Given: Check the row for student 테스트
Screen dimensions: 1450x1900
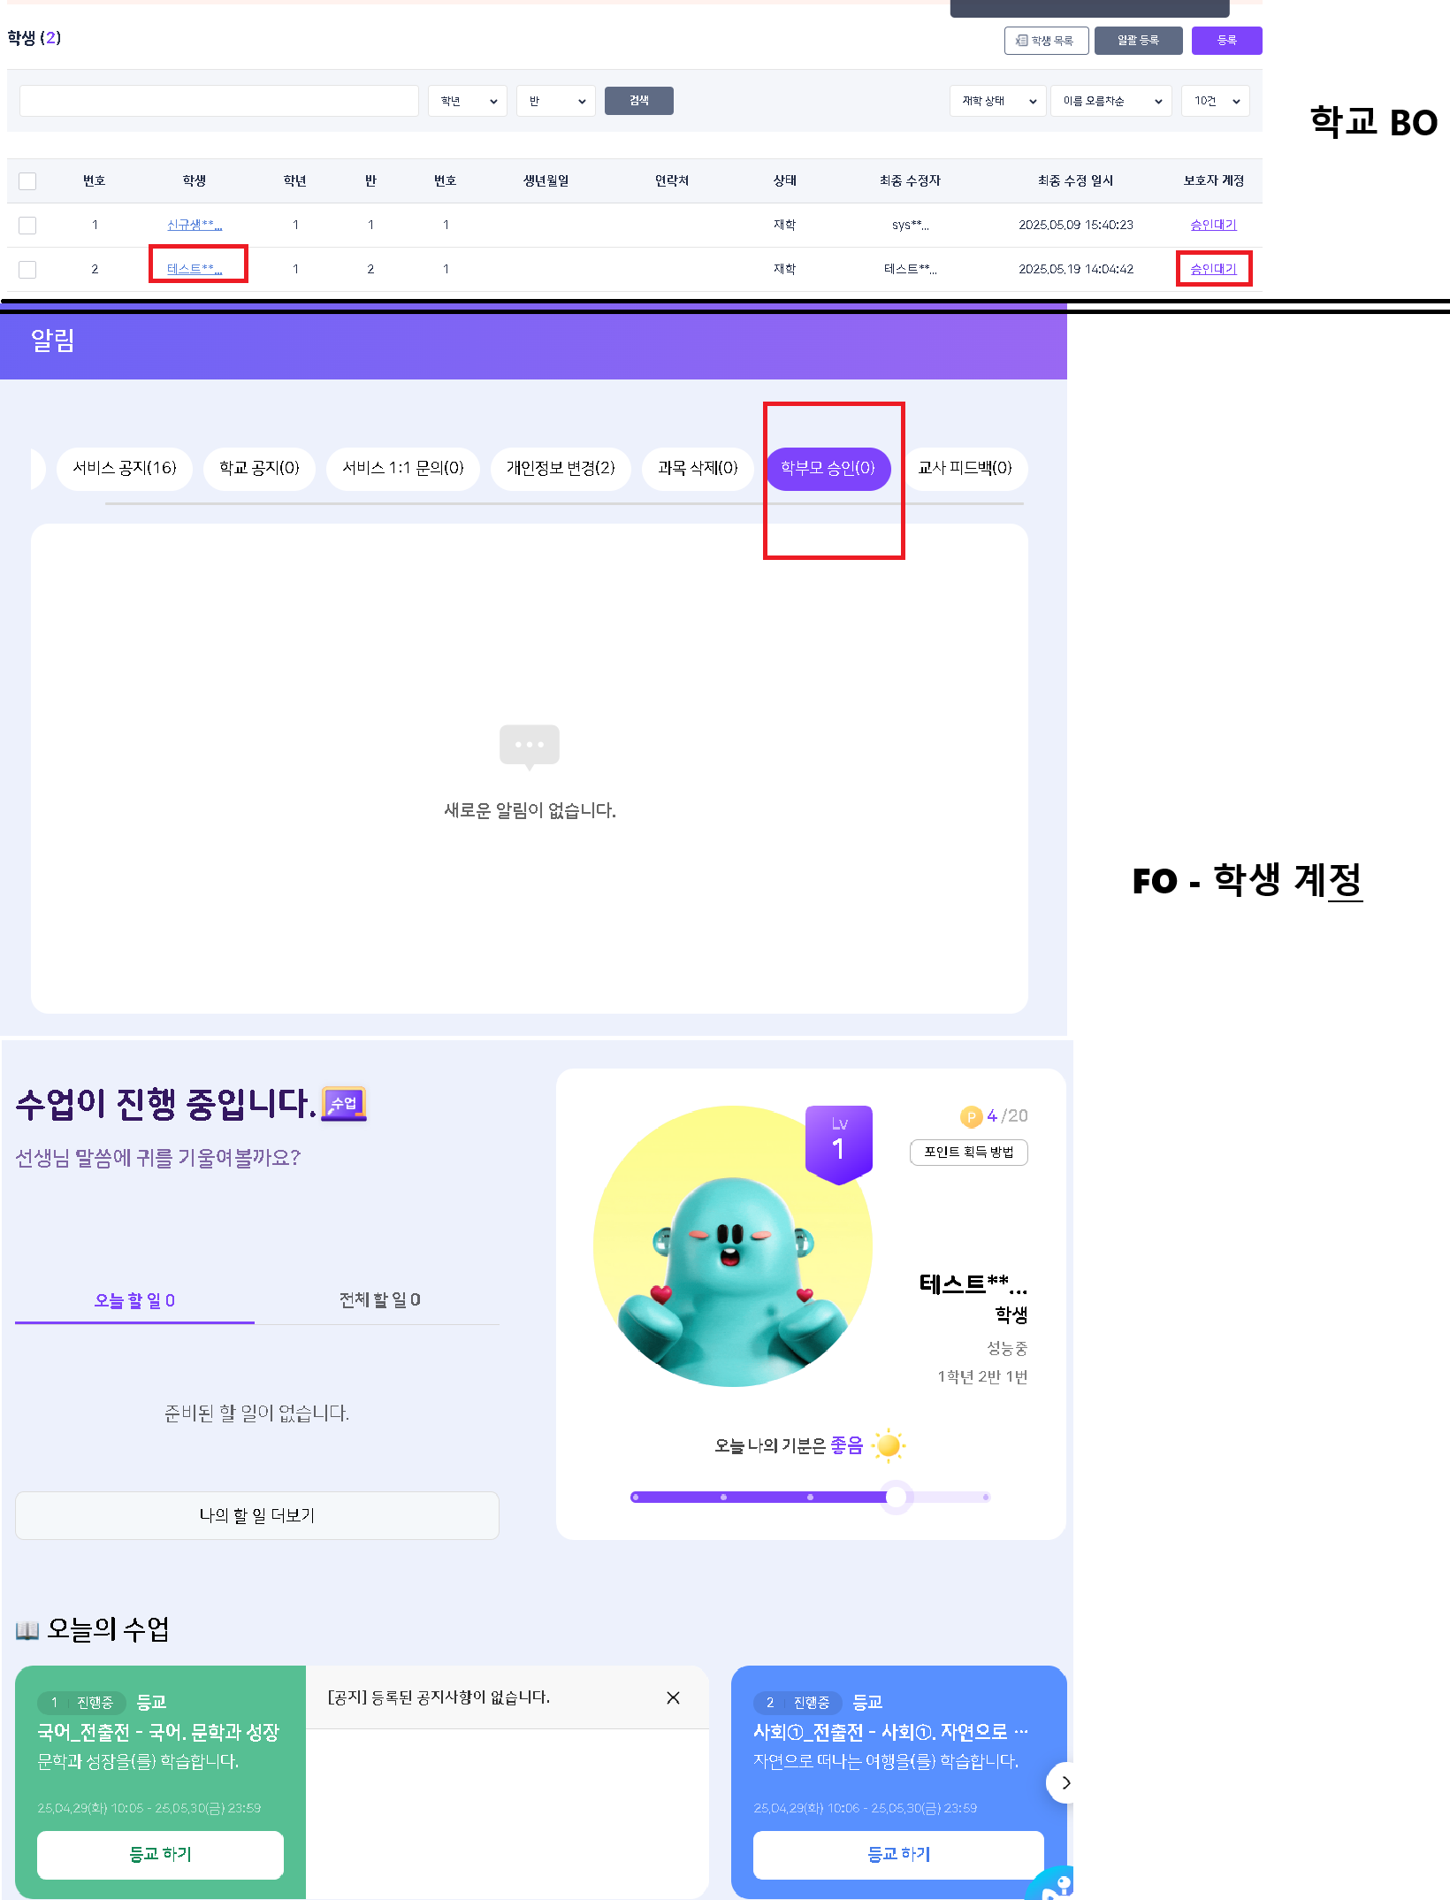Looking at the screenshot, I should point(27,270).
